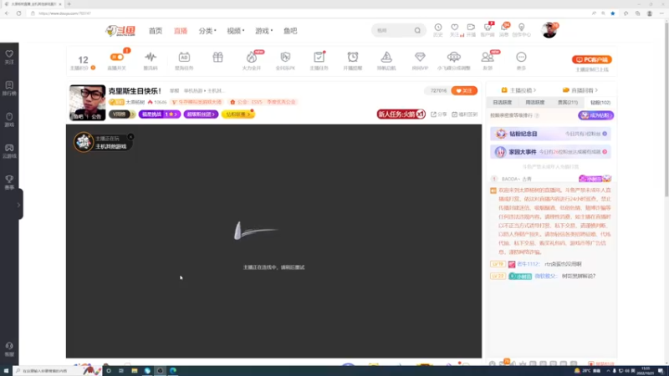
Task: Open the 主机其他游戏 game card
Action: tap(103, 142)
